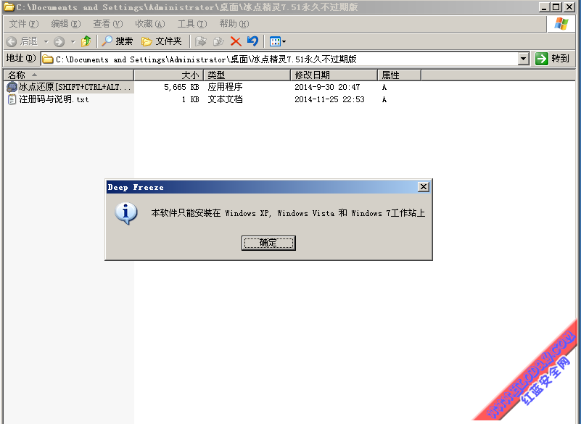Open the 收藏(A) menu
581x424 pixels.
[x=149, y=24]
